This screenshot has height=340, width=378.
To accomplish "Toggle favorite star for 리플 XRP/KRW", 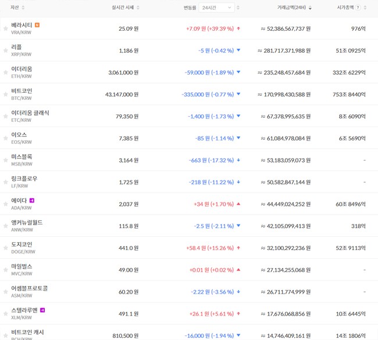I will point(5,50).
